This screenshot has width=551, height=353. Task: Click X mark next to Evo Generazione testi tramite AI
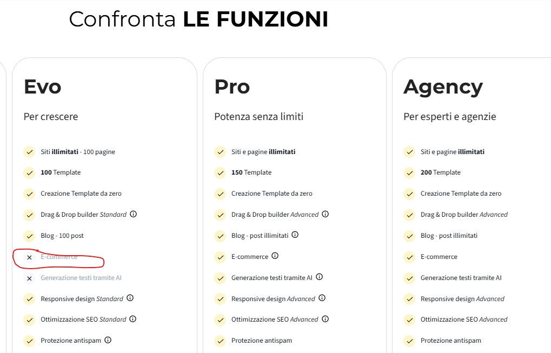coord(30,278)
